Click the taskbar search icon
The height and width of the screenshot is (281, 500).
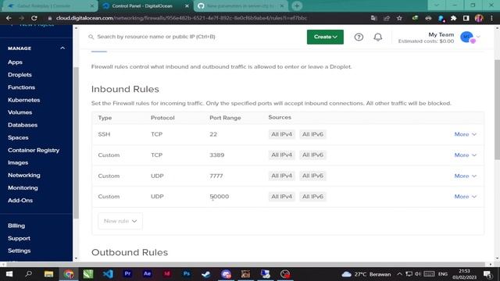[x=29, y=274]
